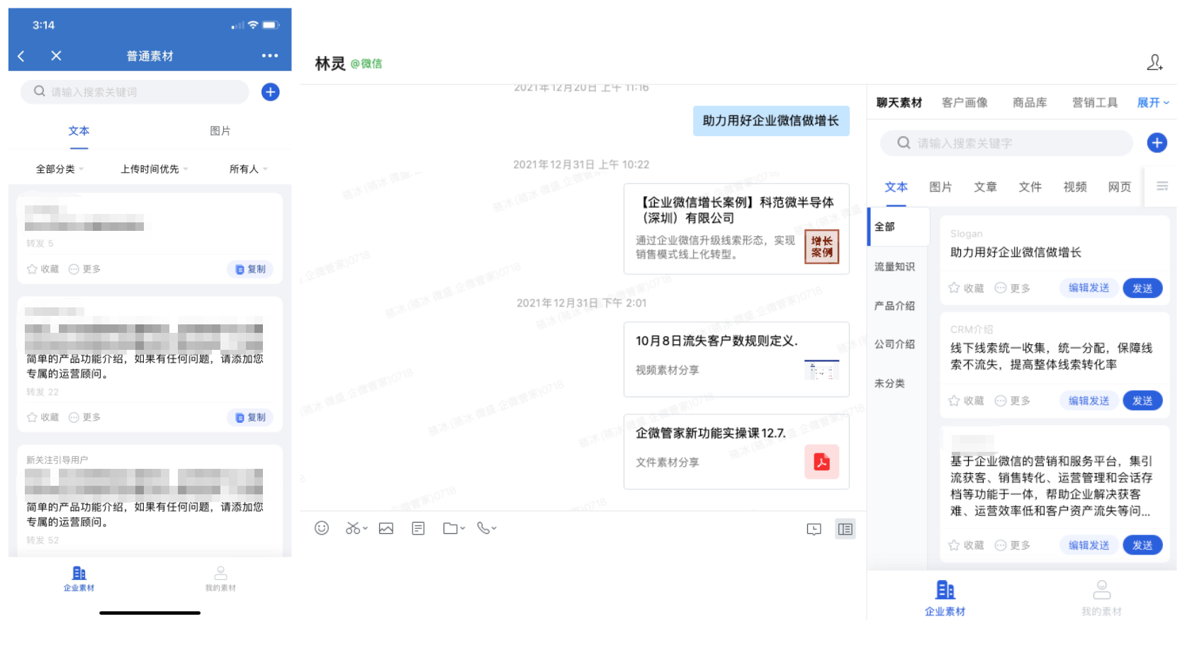
Task: Focus the mobile search field 请输入搜索关键词
Action: point(135,92)
